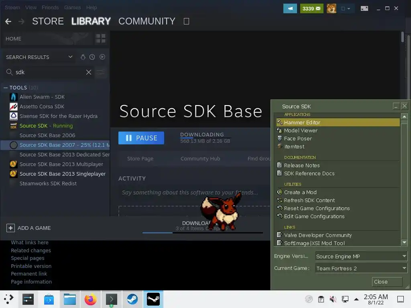The height and width of the screenshot is (308, 411).
Task: Unmute audio via tray volume icon
Action: (333, 299)
